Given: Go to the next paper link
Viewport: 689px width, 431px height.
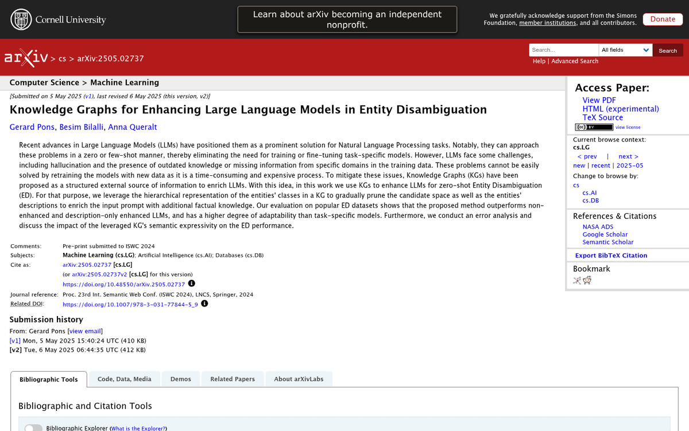Looking at the screenshot, I should (x=628, y=156).
